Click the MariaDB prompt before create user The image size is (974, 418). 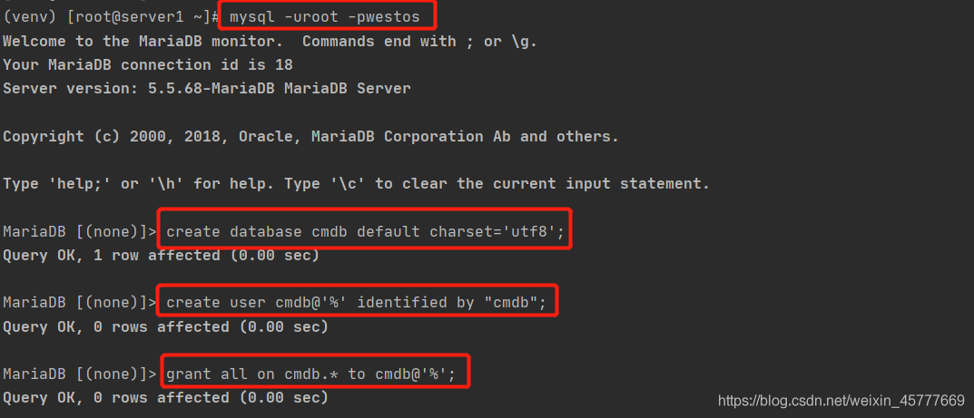click(80, 303)
